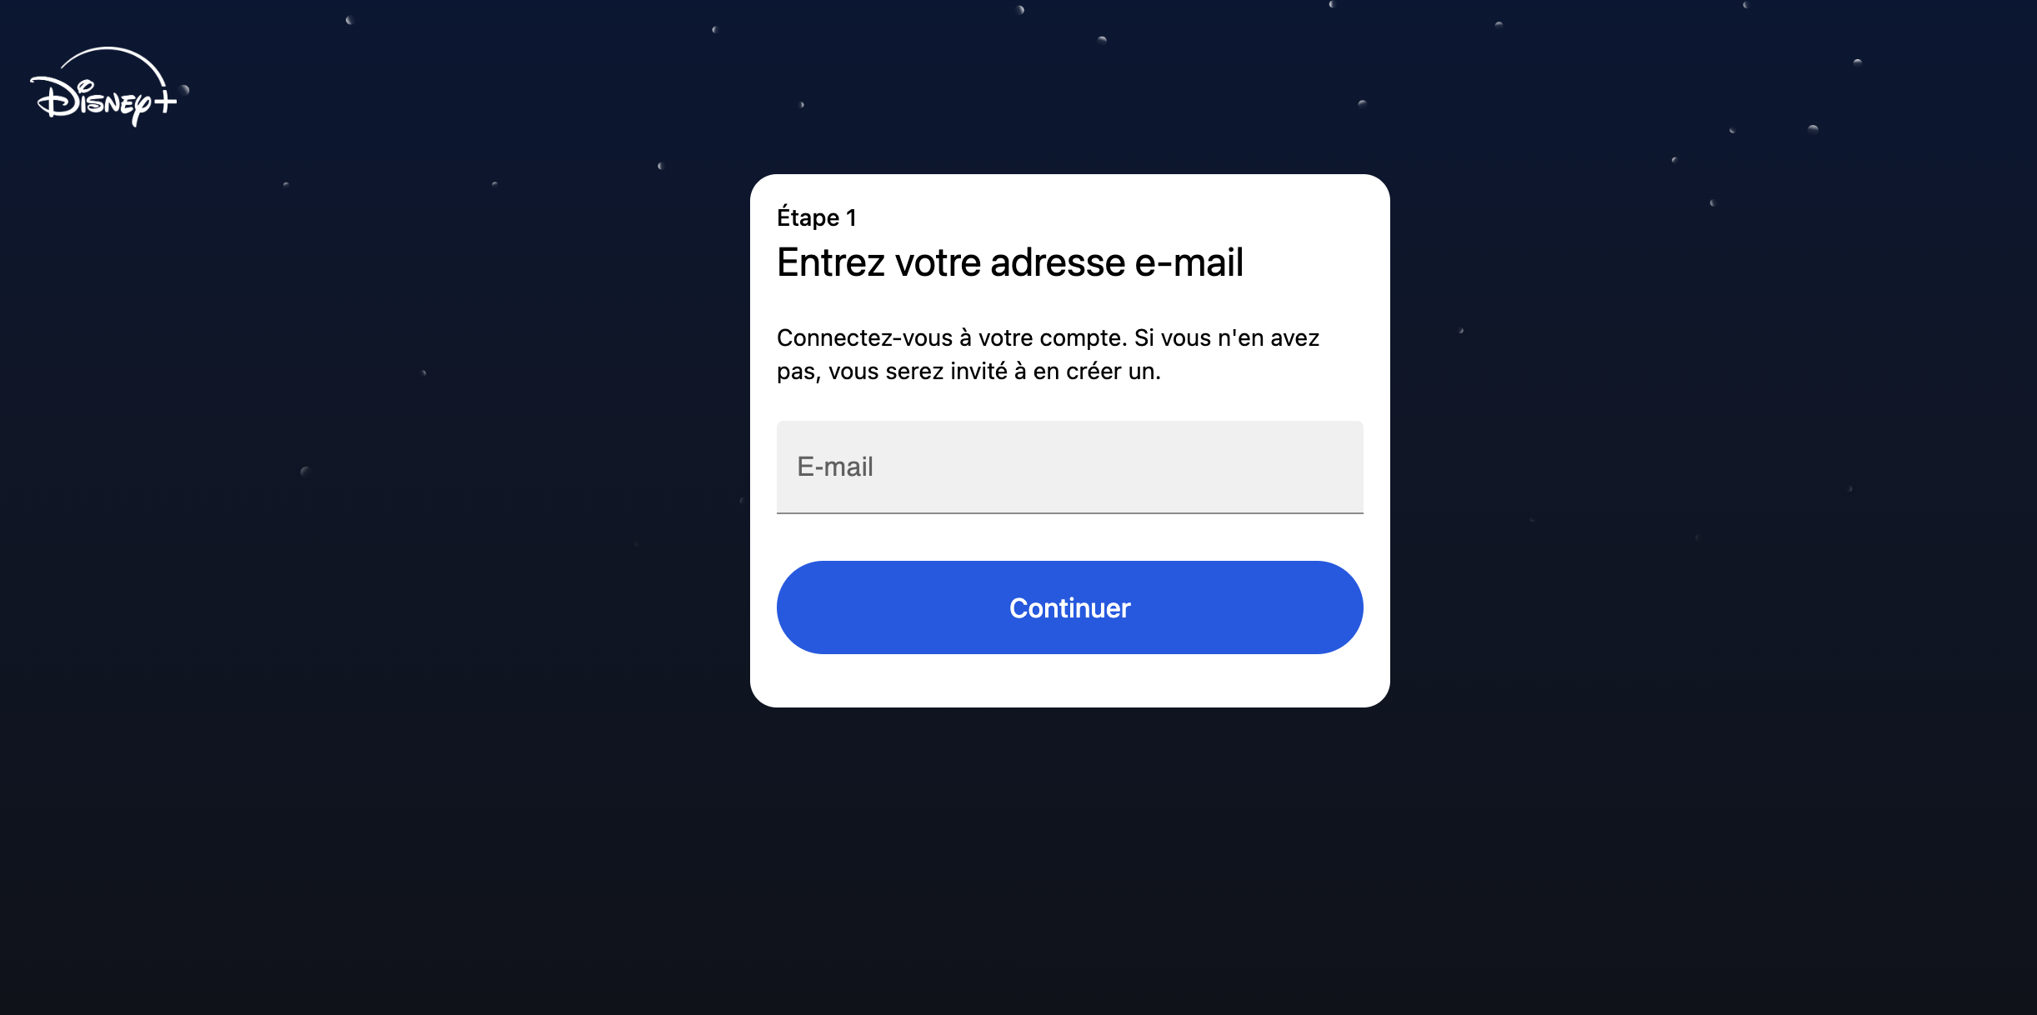Click the right end of the E-mail field
The height and width of the screenshot is (1015, 2037).
click(1342, 467)
